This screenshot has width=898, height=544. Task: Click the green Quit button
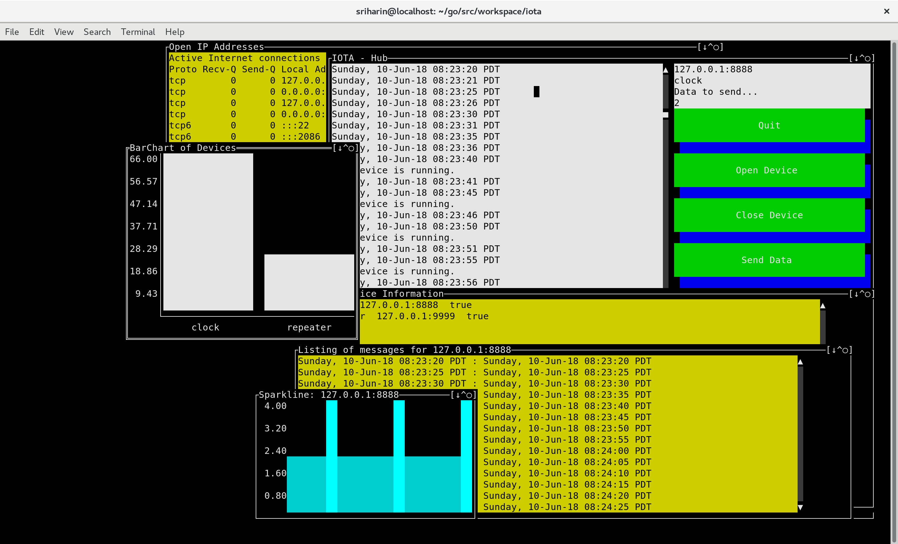pyautogui.click(x=769, y=125)
